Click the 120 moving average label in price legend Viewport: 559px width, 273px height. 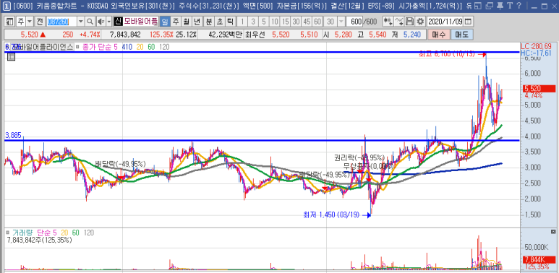(164, 47)
